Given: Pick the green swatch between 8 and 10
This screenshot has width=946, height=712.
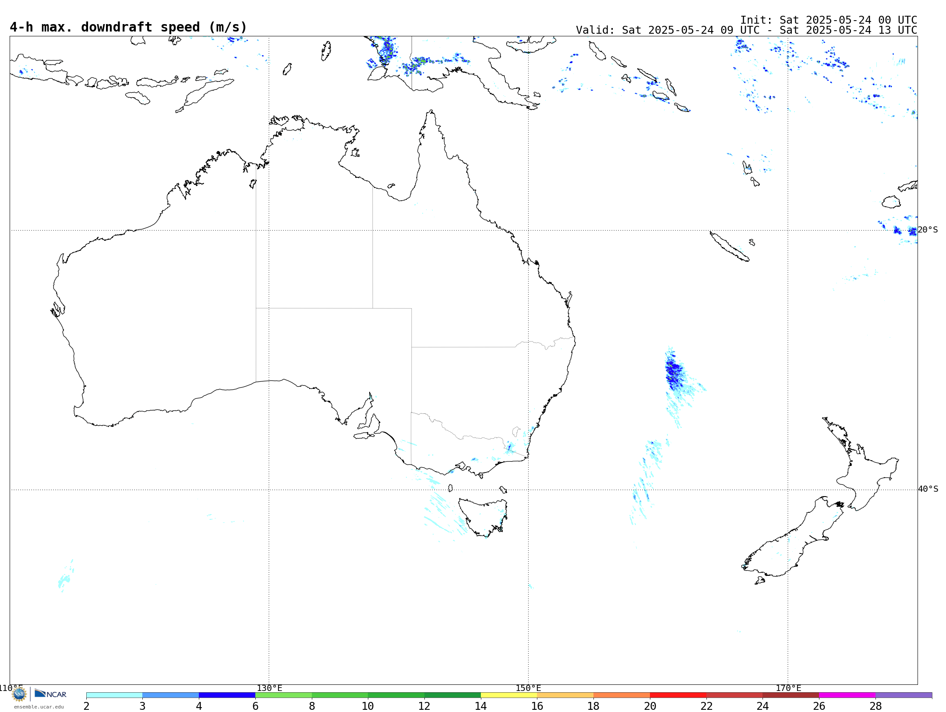Looking at the screenshot, I should [340, 695].
